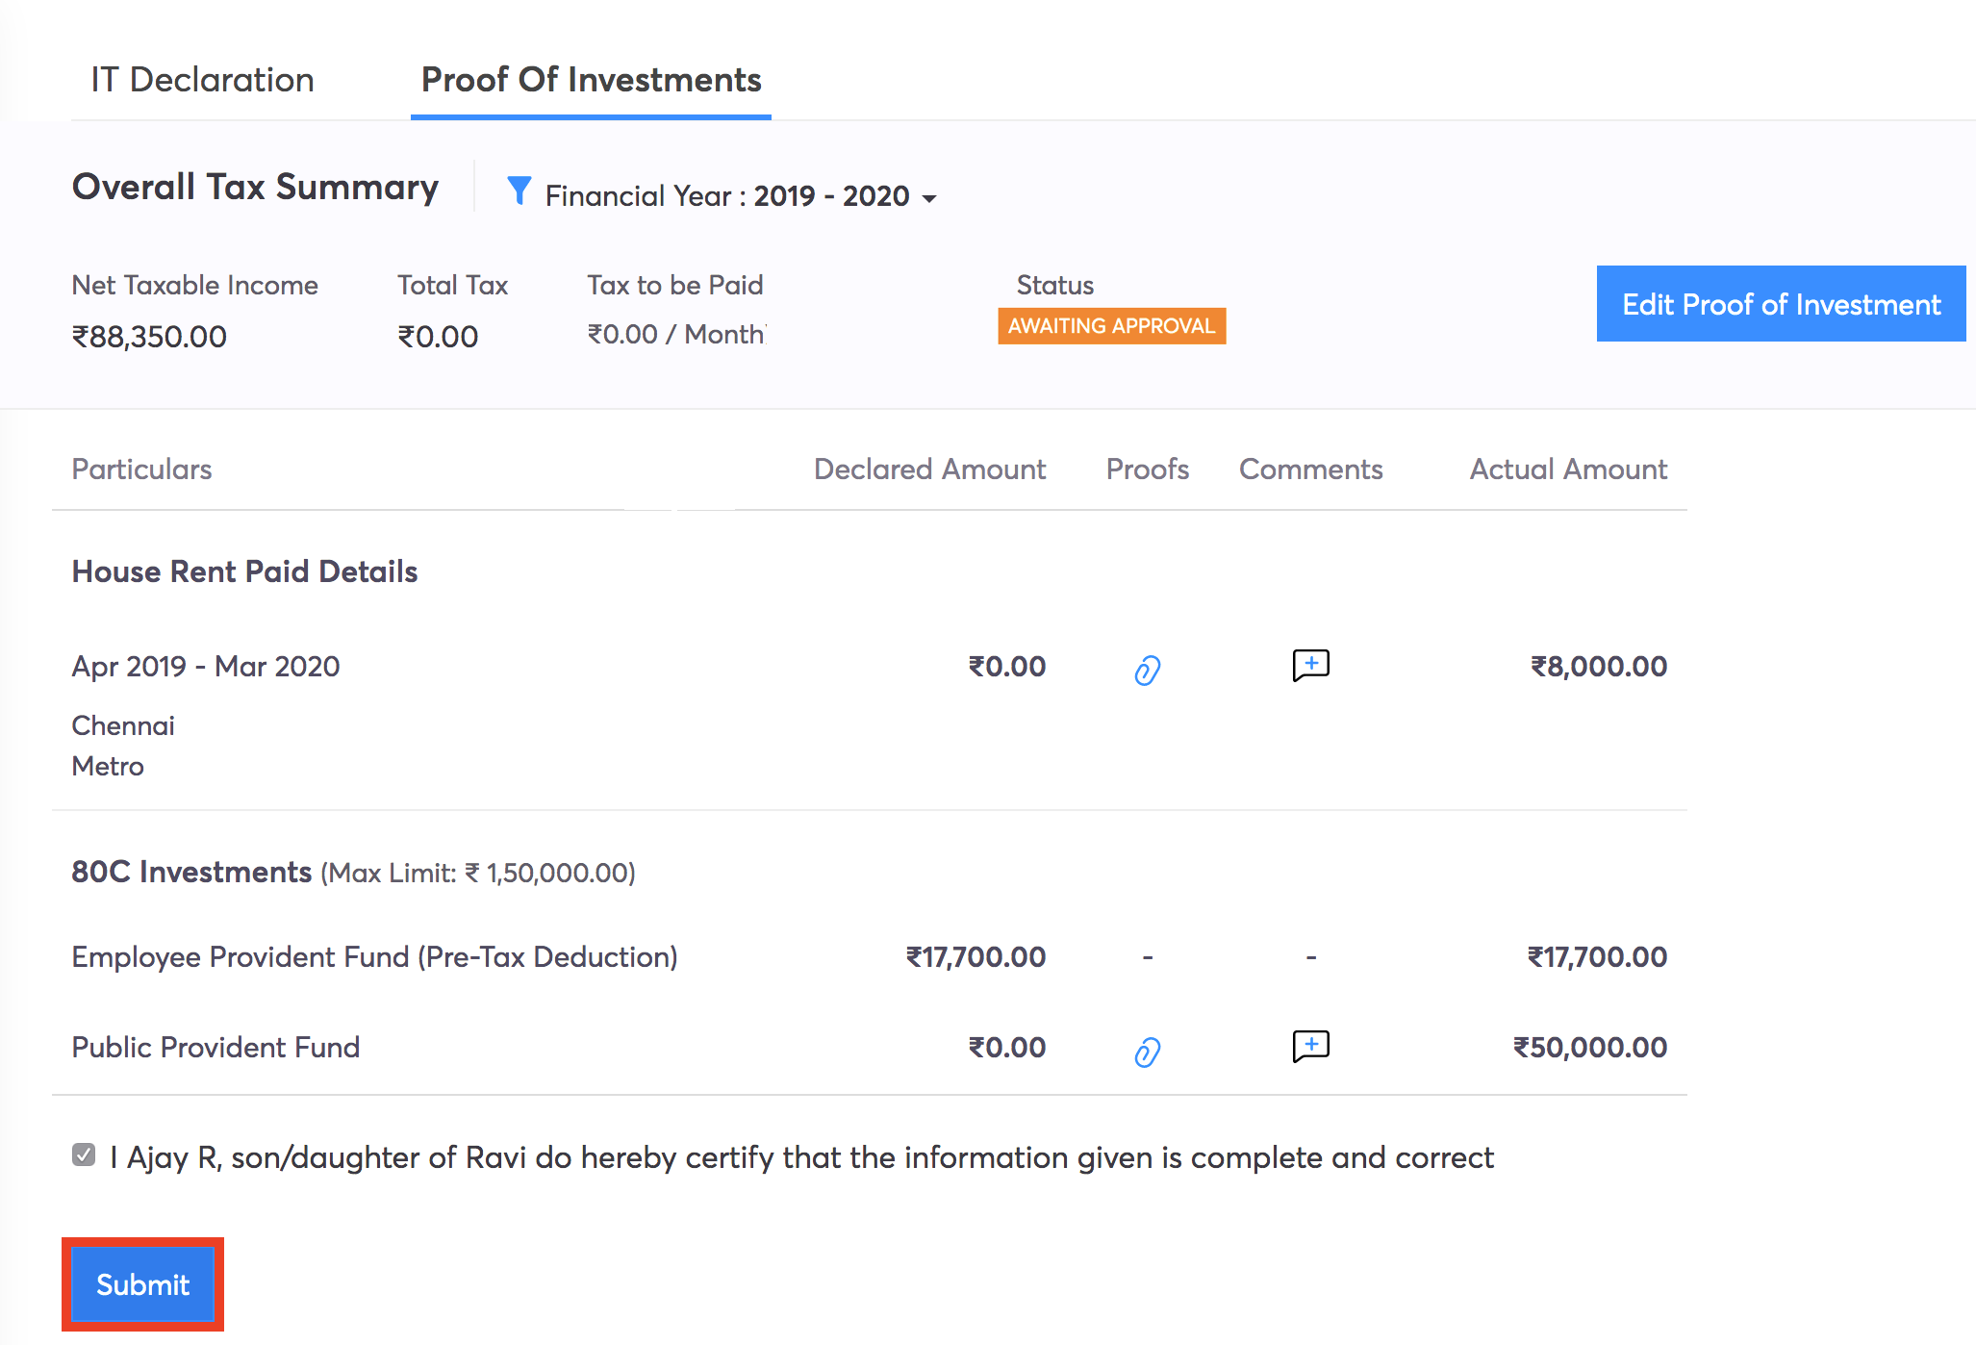Switch to the IT Declaration tab
The image size is (1976, 1345).
(x=202, y=80)
